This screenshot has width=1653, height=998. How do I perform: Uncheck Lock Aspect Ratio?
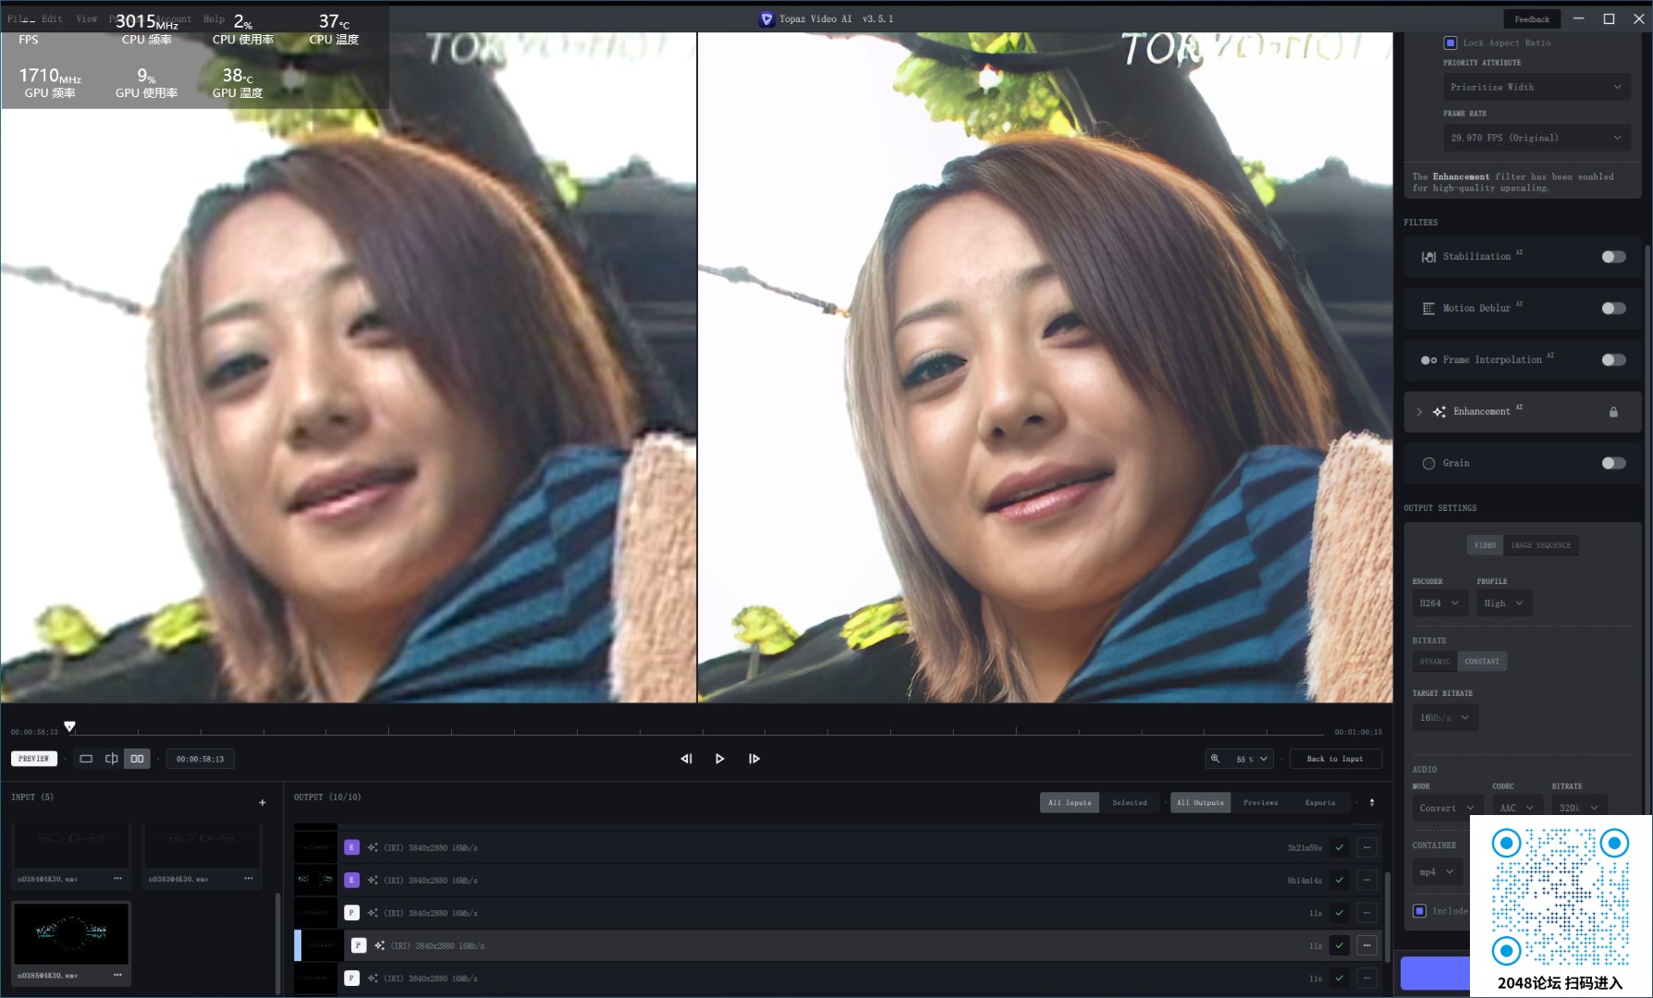pyautogui.click(x=1450, y=43)
